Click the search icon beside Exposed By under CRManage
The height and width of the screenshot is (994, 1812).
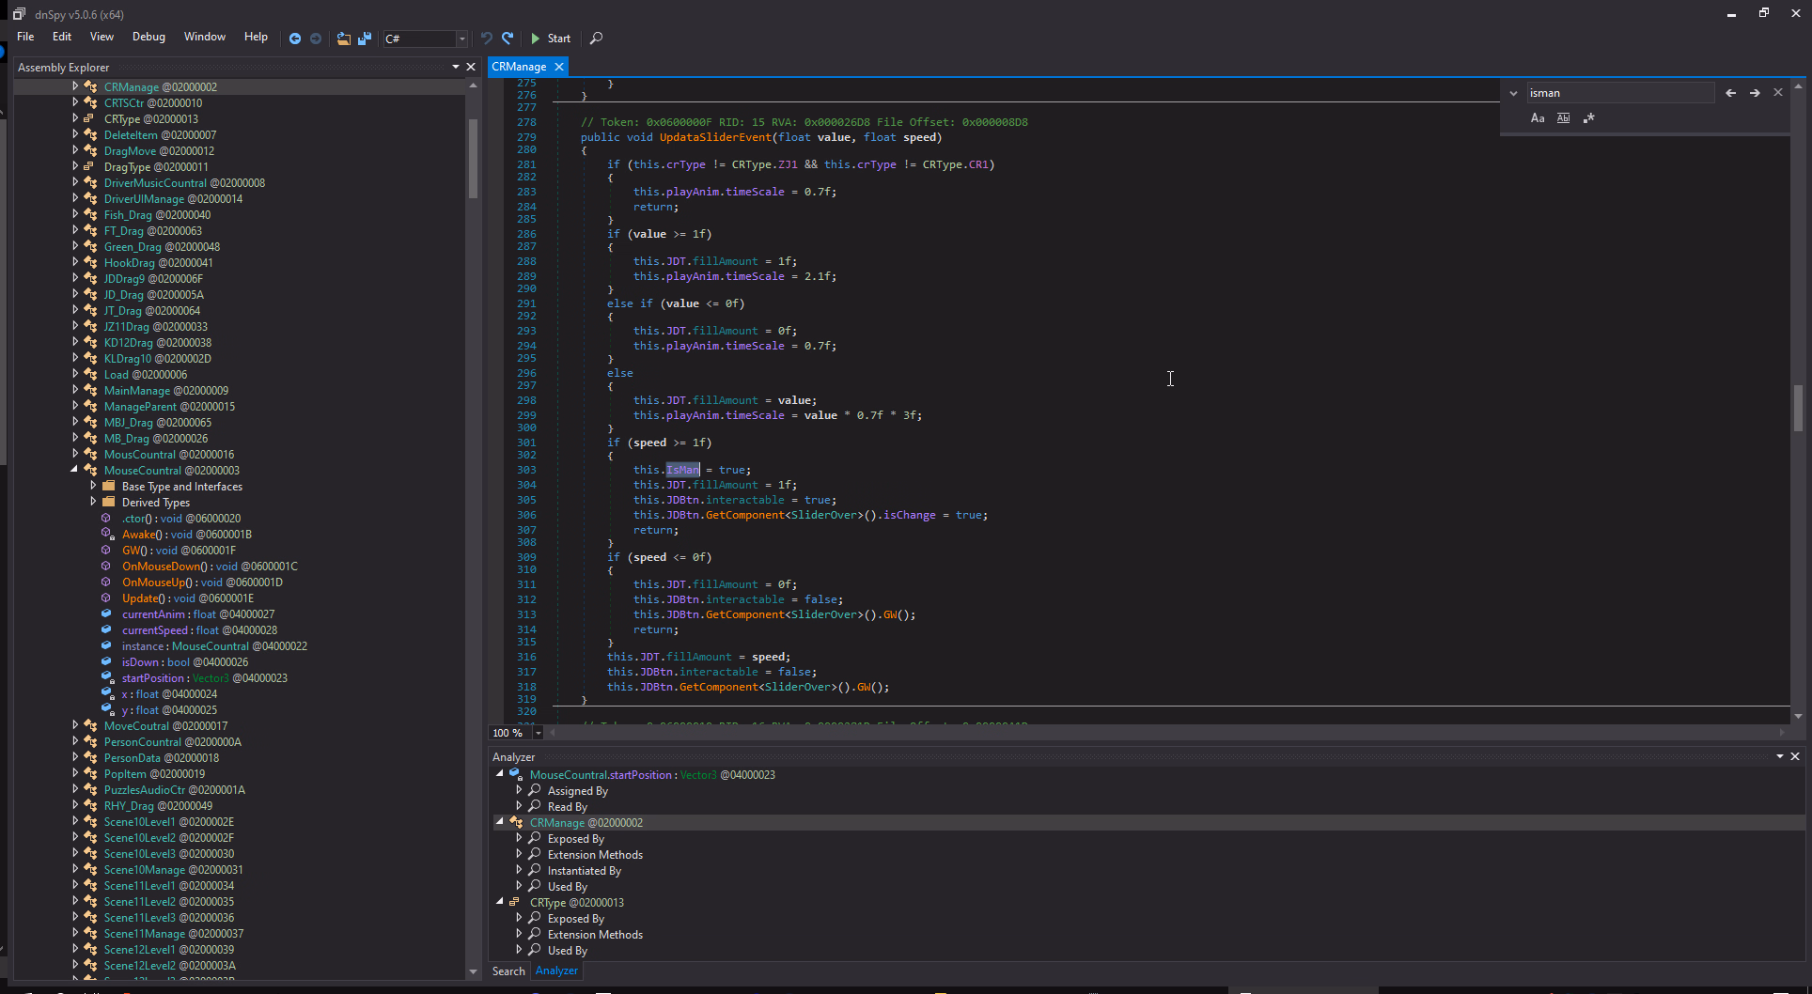click(x=535, y=838)
